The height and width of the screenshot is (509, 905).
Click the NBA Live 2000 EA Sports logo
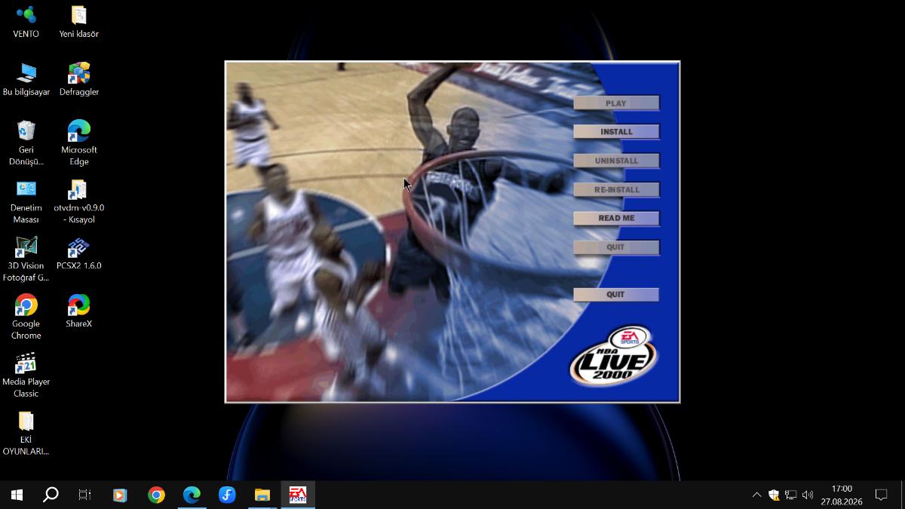613,356
